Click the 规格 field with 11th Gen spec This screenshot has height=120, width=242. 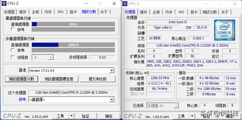(192, 46)
